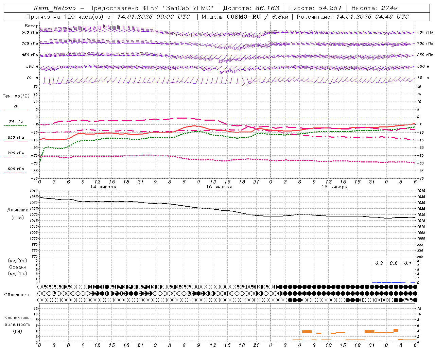Click the 'Давление' pressure panel label

[x=18, y=210]
